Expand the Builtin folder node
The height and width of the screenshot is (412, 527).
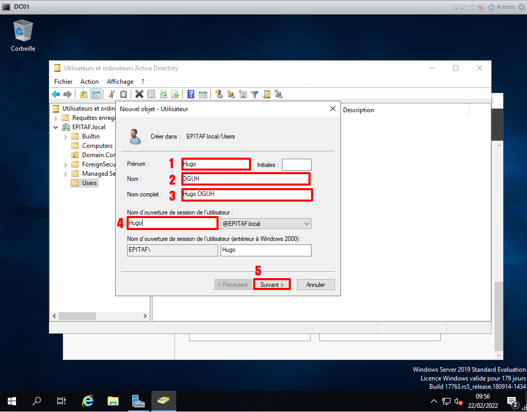pos(65,136)
